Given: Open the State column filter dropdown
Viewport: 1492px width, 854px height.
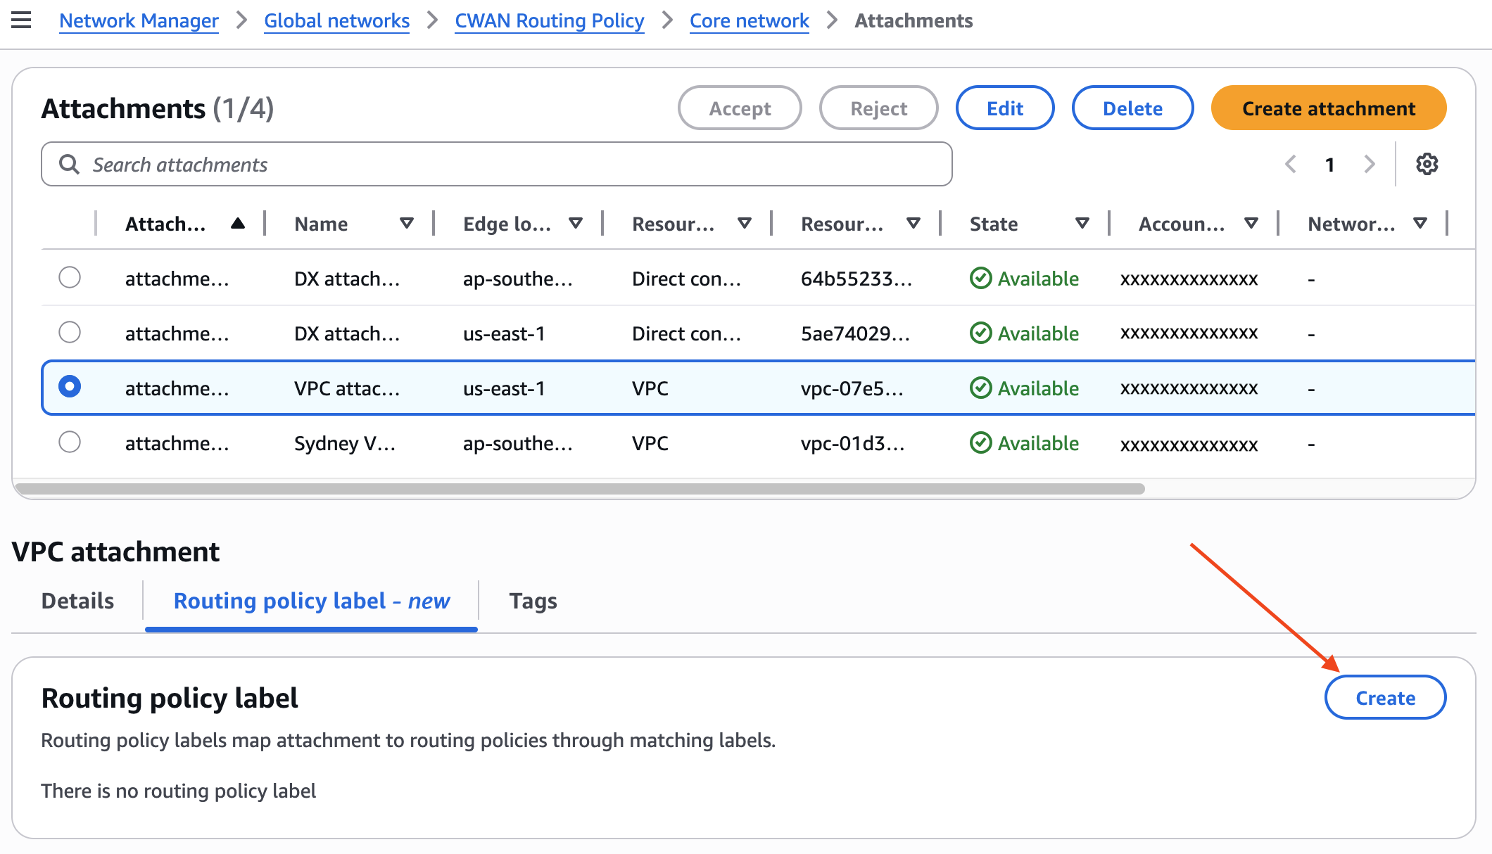Looking at the screenshot, I should point(1082,223).
